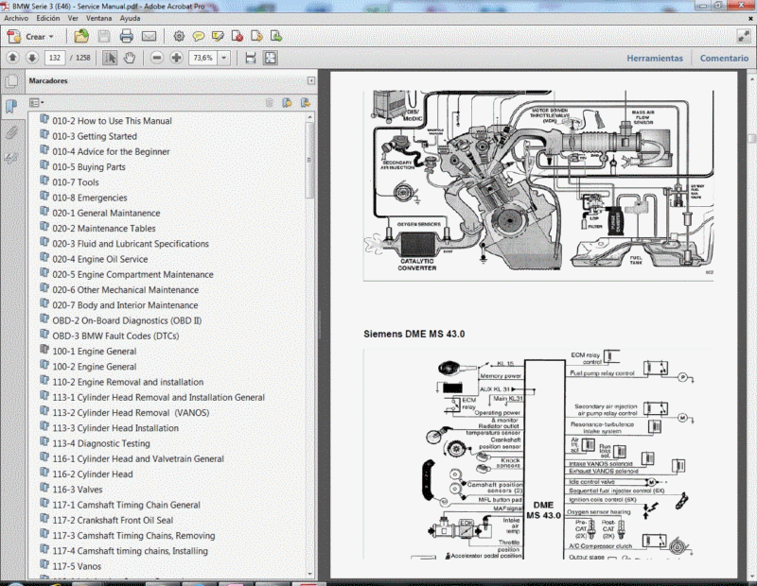Open the Ver menu
Viewport: 757px width, 586px height.
73,18
